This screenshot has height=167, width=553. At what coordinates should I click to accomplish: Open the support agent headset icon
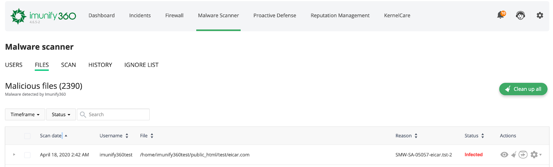coord(520,16)
